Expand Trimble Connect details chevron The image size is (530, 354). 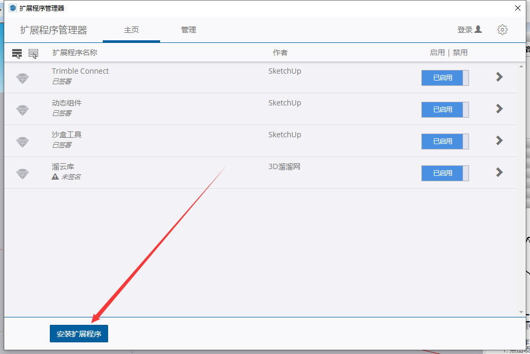click(x=499, y=77)
